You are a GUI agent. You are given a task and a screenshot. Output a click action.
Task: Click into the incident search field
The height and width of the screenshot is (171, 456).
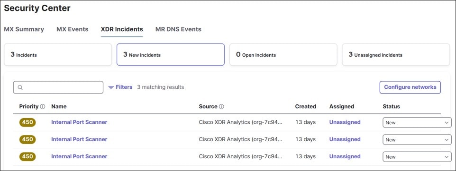pos(58,87)
